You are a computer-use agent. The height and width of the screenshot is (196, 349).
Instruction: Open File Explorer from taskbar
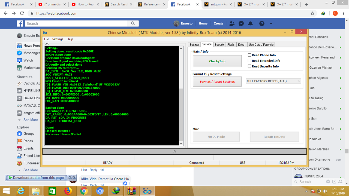36,191
